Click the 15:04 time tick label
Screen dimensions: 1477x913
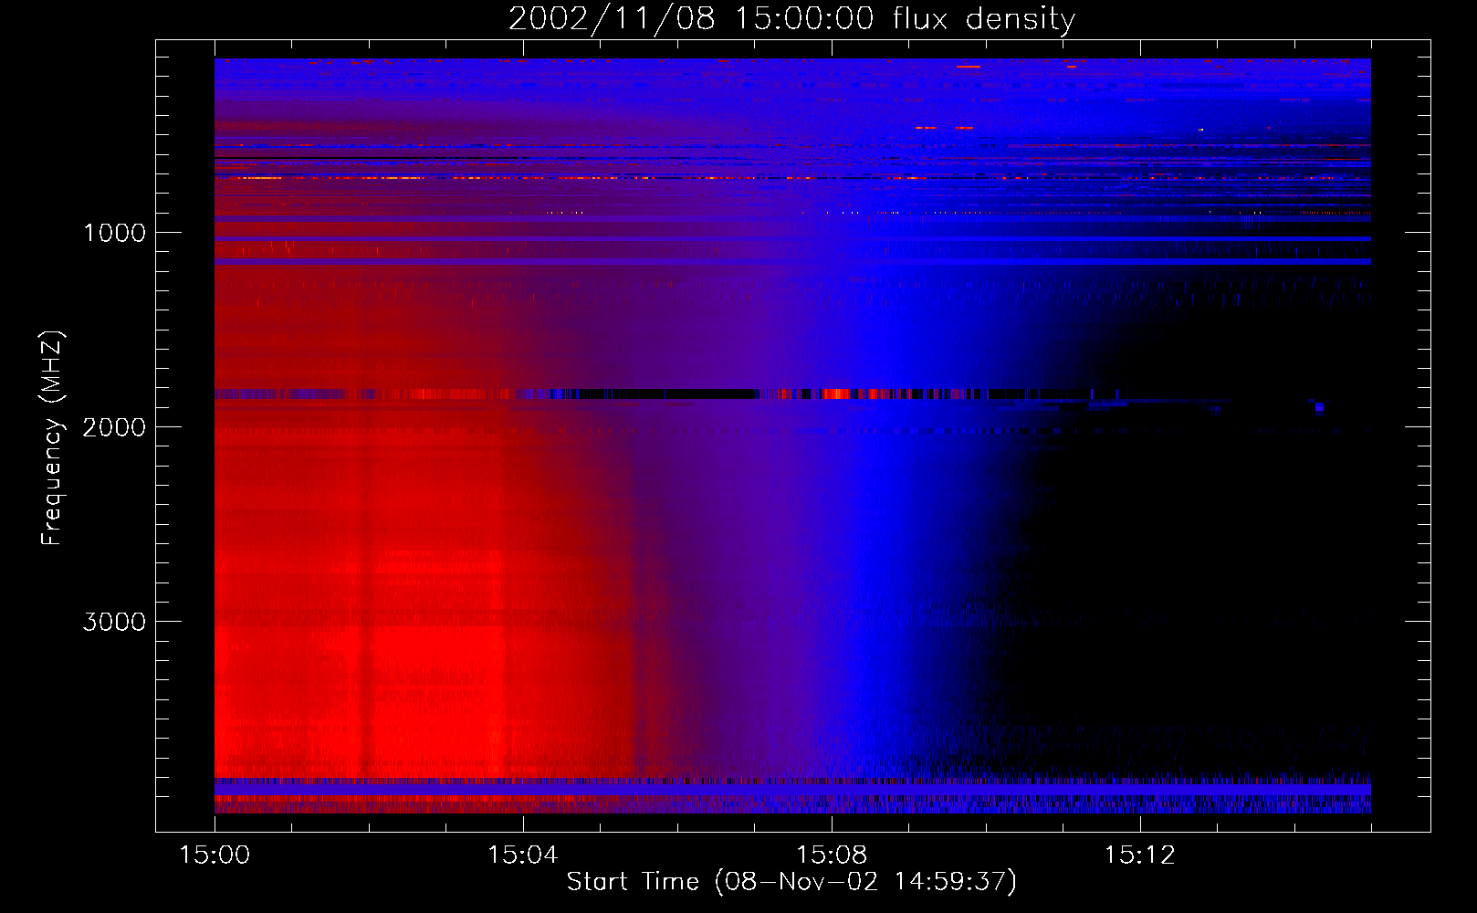[x=522, y=855]
